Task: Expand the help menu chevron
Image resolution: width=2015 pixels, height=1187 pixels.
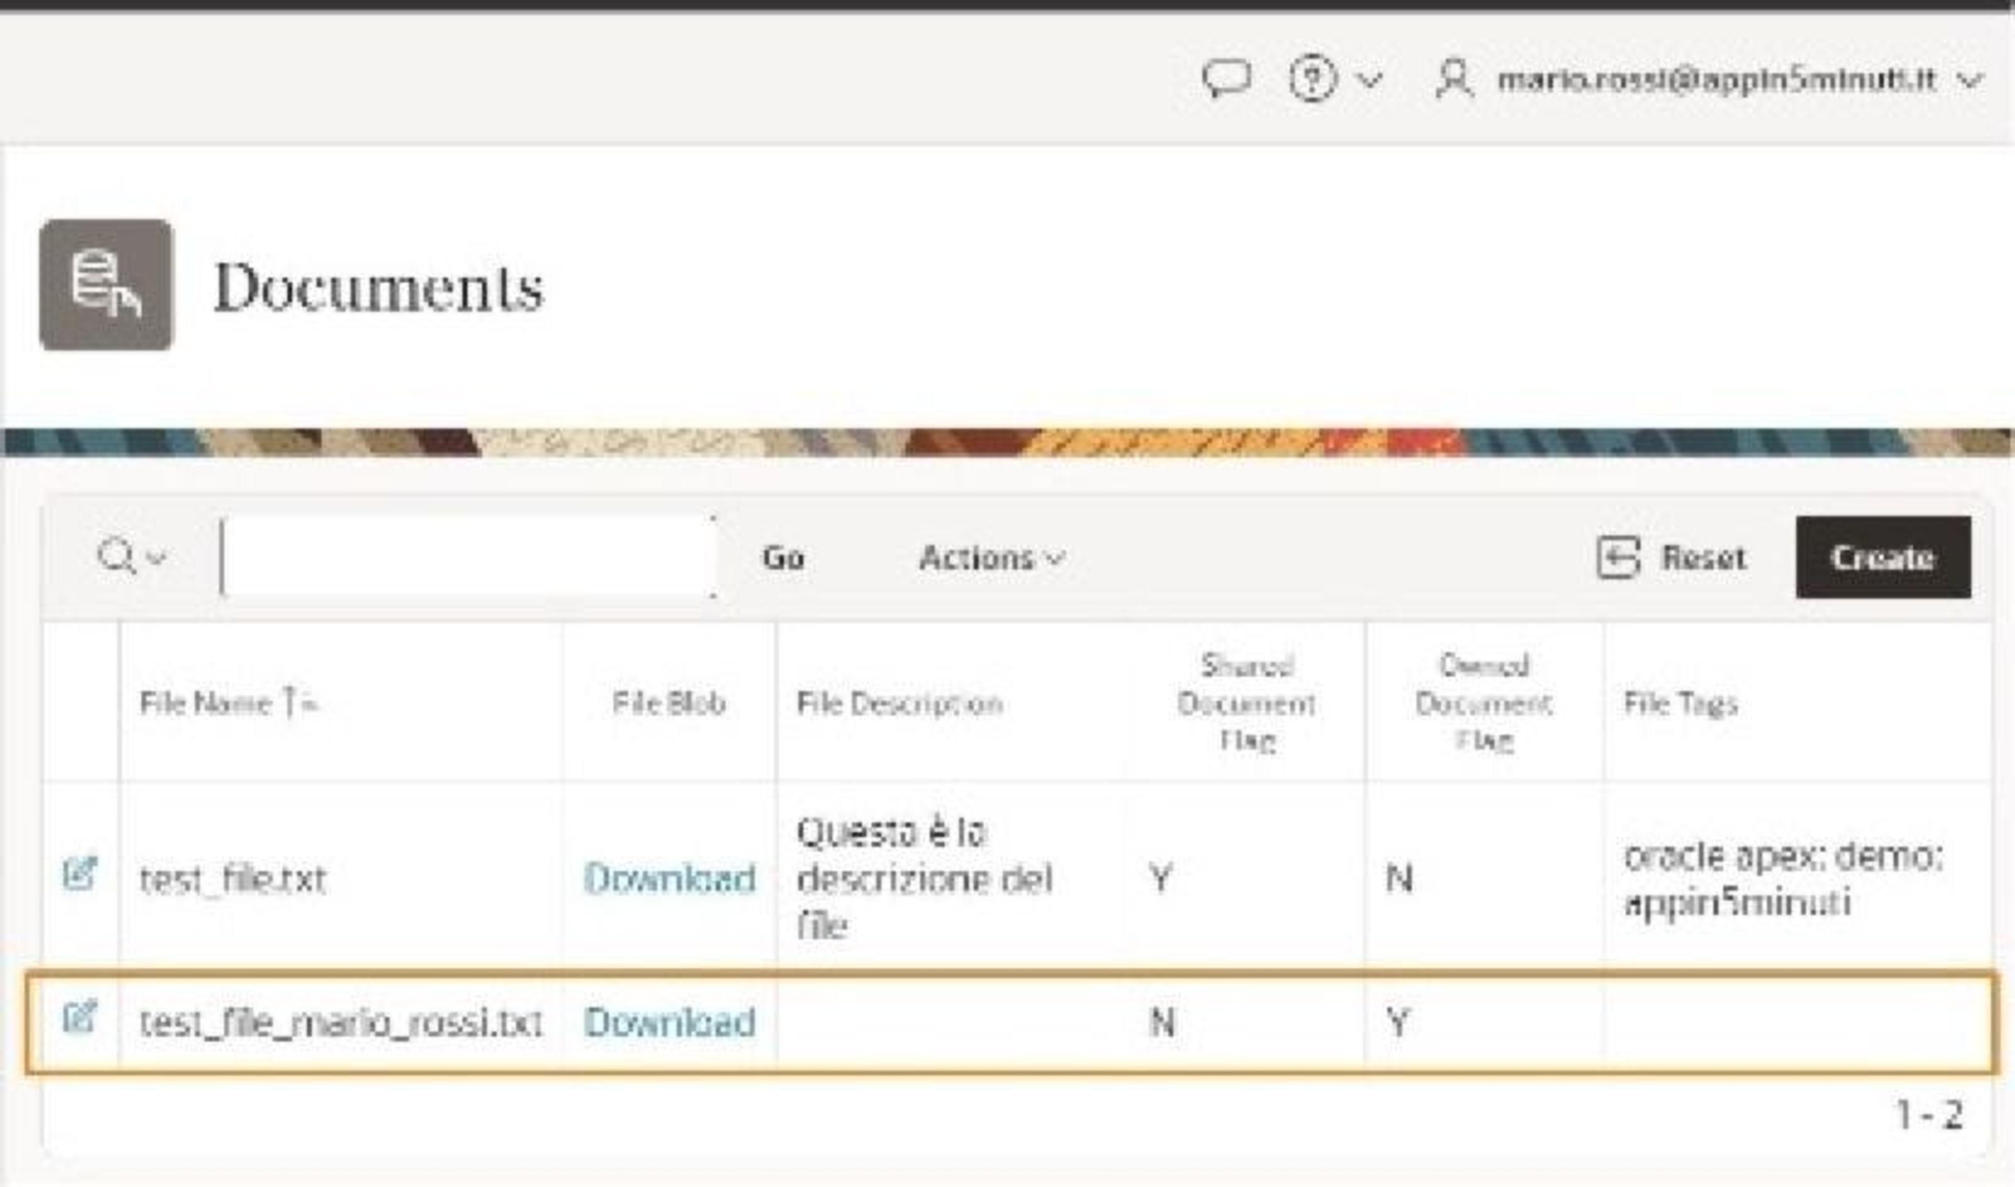Action: 1371,80
